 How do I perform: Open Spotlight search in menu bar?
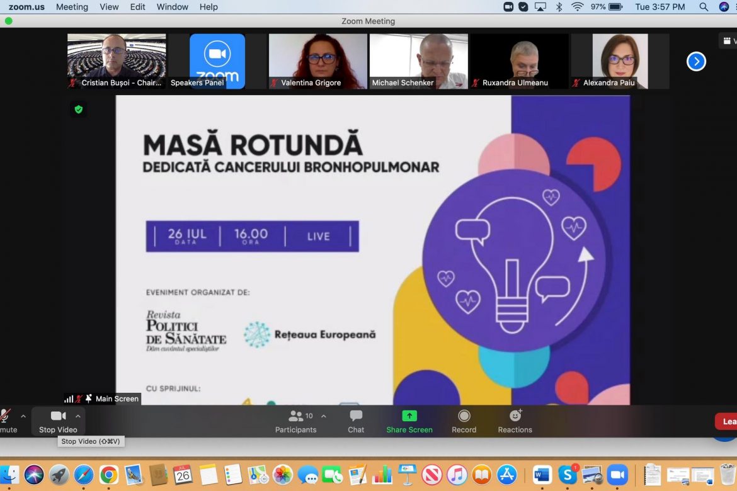tap(704, 7)
